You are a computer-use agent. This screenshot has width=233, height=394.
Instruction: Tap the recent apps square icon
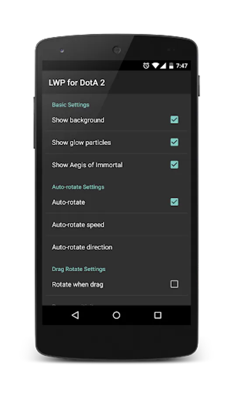[157, 315]
